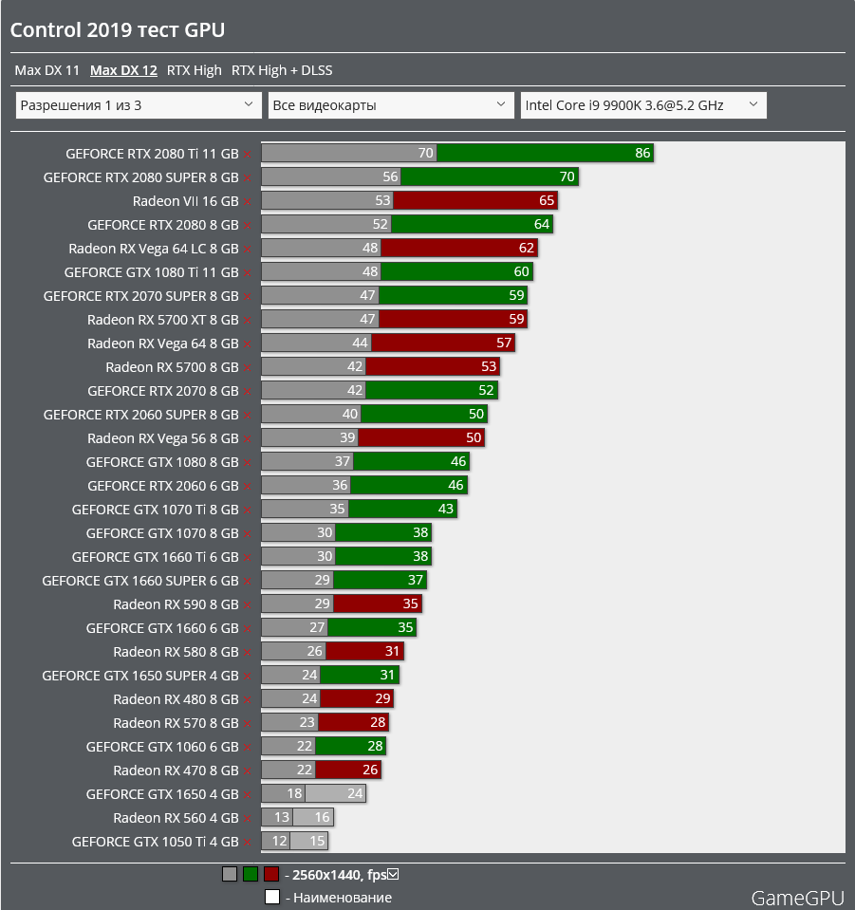The width and height of the screenshot is (855, 910).
Task: Toggle the 2560x1440 fps checkbox
Action: (393, 874)
